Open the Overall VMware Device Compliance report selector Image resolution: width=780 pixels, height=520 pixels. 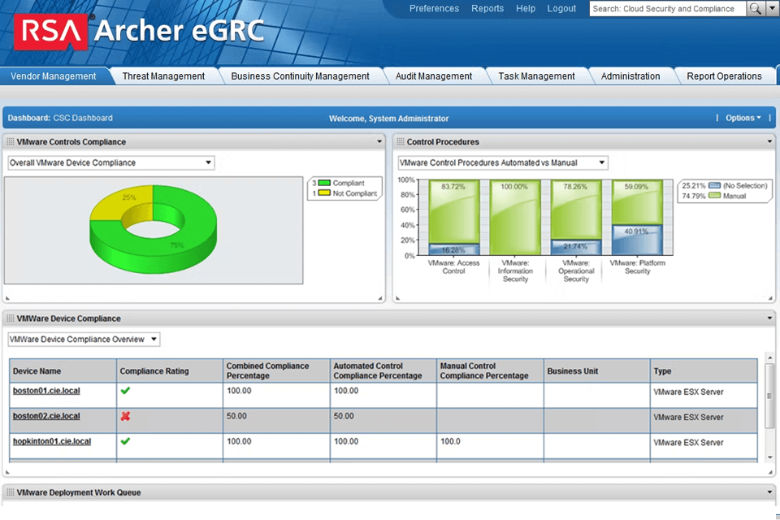[x=208, y=162]
